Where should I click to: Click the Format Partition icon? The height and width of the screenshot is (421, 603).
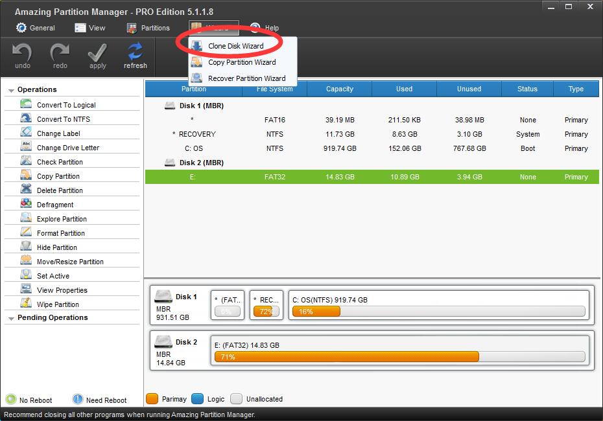click(26, 232)
